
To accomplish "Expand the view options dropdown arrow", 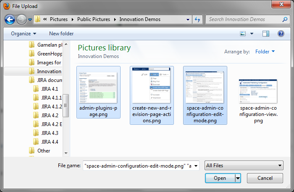I will click(x=252, y=34).
